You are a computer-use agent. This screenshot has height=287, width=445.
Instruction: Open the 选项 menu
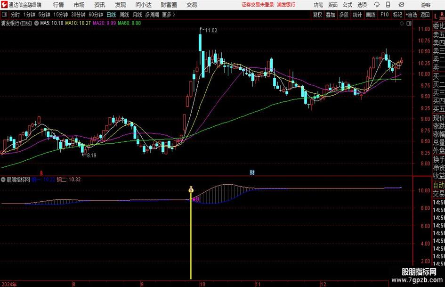coord(362,5)
